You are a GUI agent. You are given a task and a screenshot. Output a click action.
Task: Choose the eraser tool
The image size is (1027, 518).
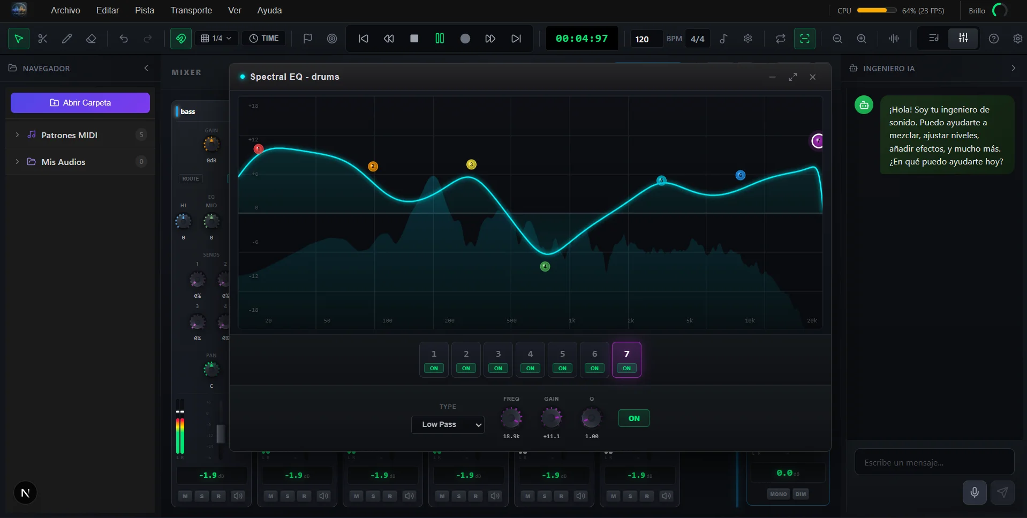pos(91,39)
